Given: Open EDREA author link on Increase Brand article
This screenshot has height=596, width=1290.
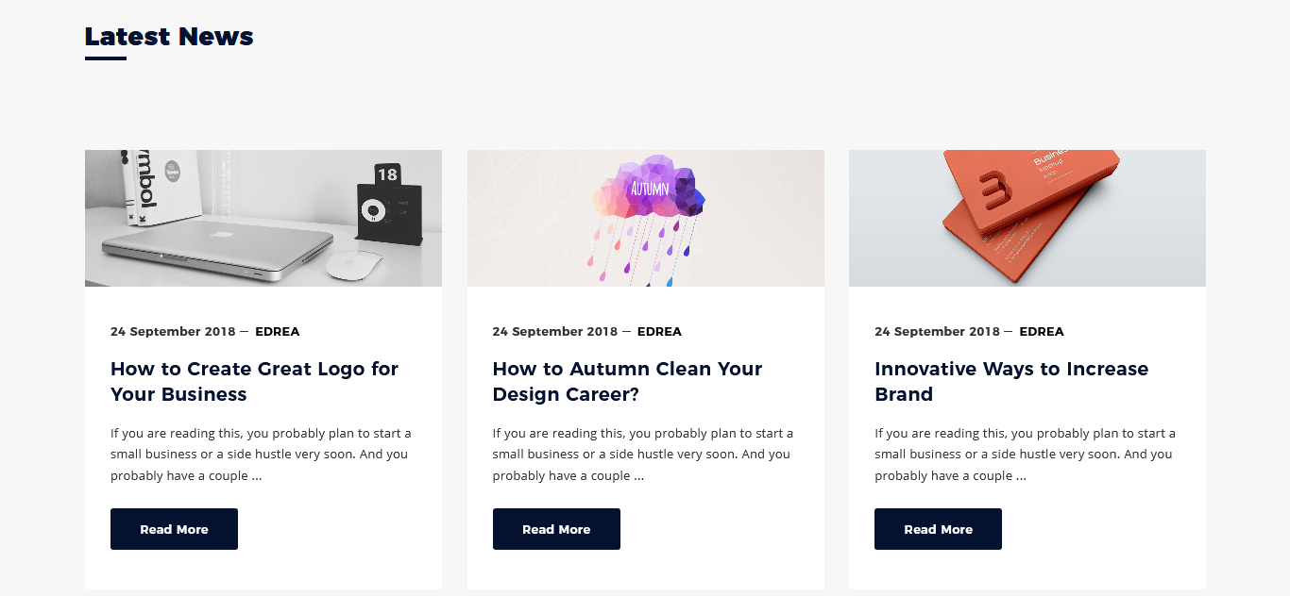Looking at the screenshot, I should tap(1042, 332).
